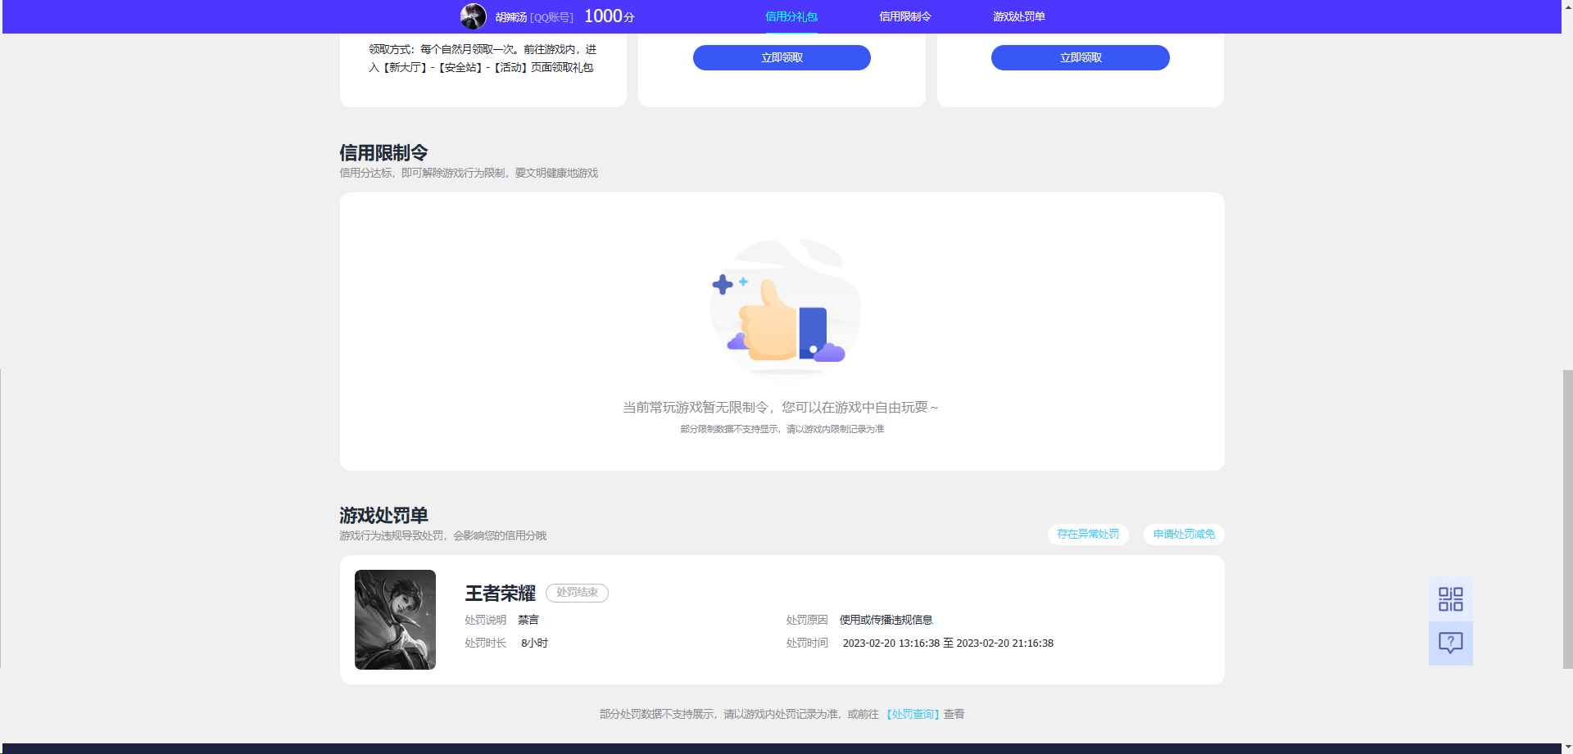Click the 王者荣耀 game title

500,593
